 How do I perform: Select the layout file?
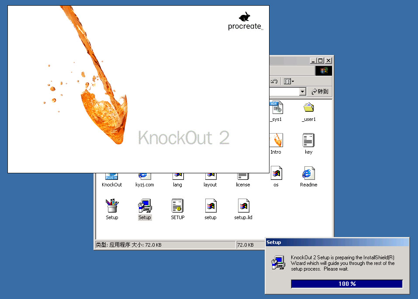pos(210,176)
